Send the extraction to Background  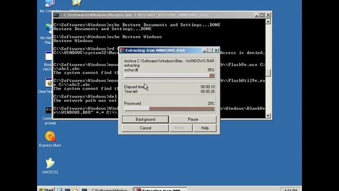click(x=145, y=119)
